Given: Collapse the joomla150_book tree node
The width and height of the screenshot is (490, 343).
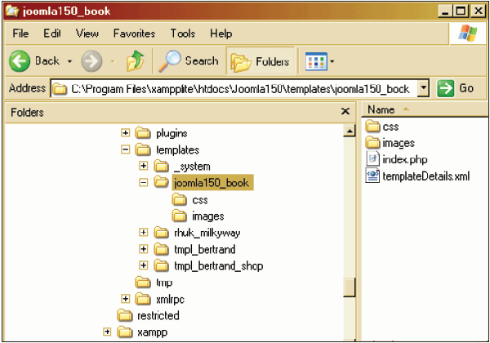Looking at the screenshot, I should click(x=144, y=182).
